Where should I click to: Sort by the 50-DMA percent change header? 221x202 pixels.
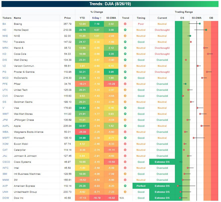coord(111,18)
